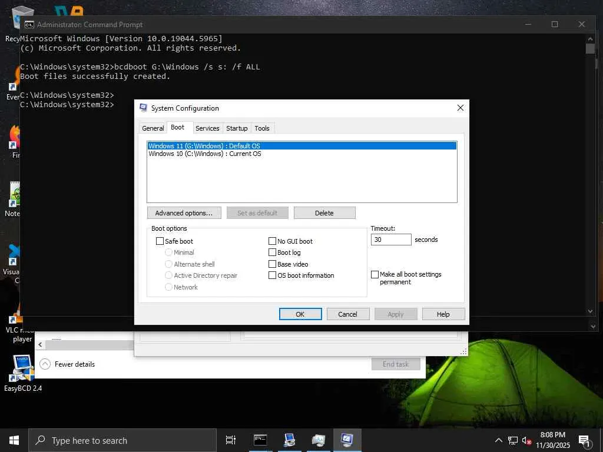Screen dimensions: 603x452
Task: Show hidden system tray icons
Action: coord(498,440)
